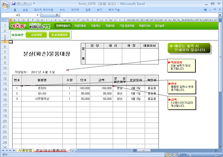Click the Save icon in quick access toolbar
The width and height of the screenshot is (223, 157).
click(13, 3)
